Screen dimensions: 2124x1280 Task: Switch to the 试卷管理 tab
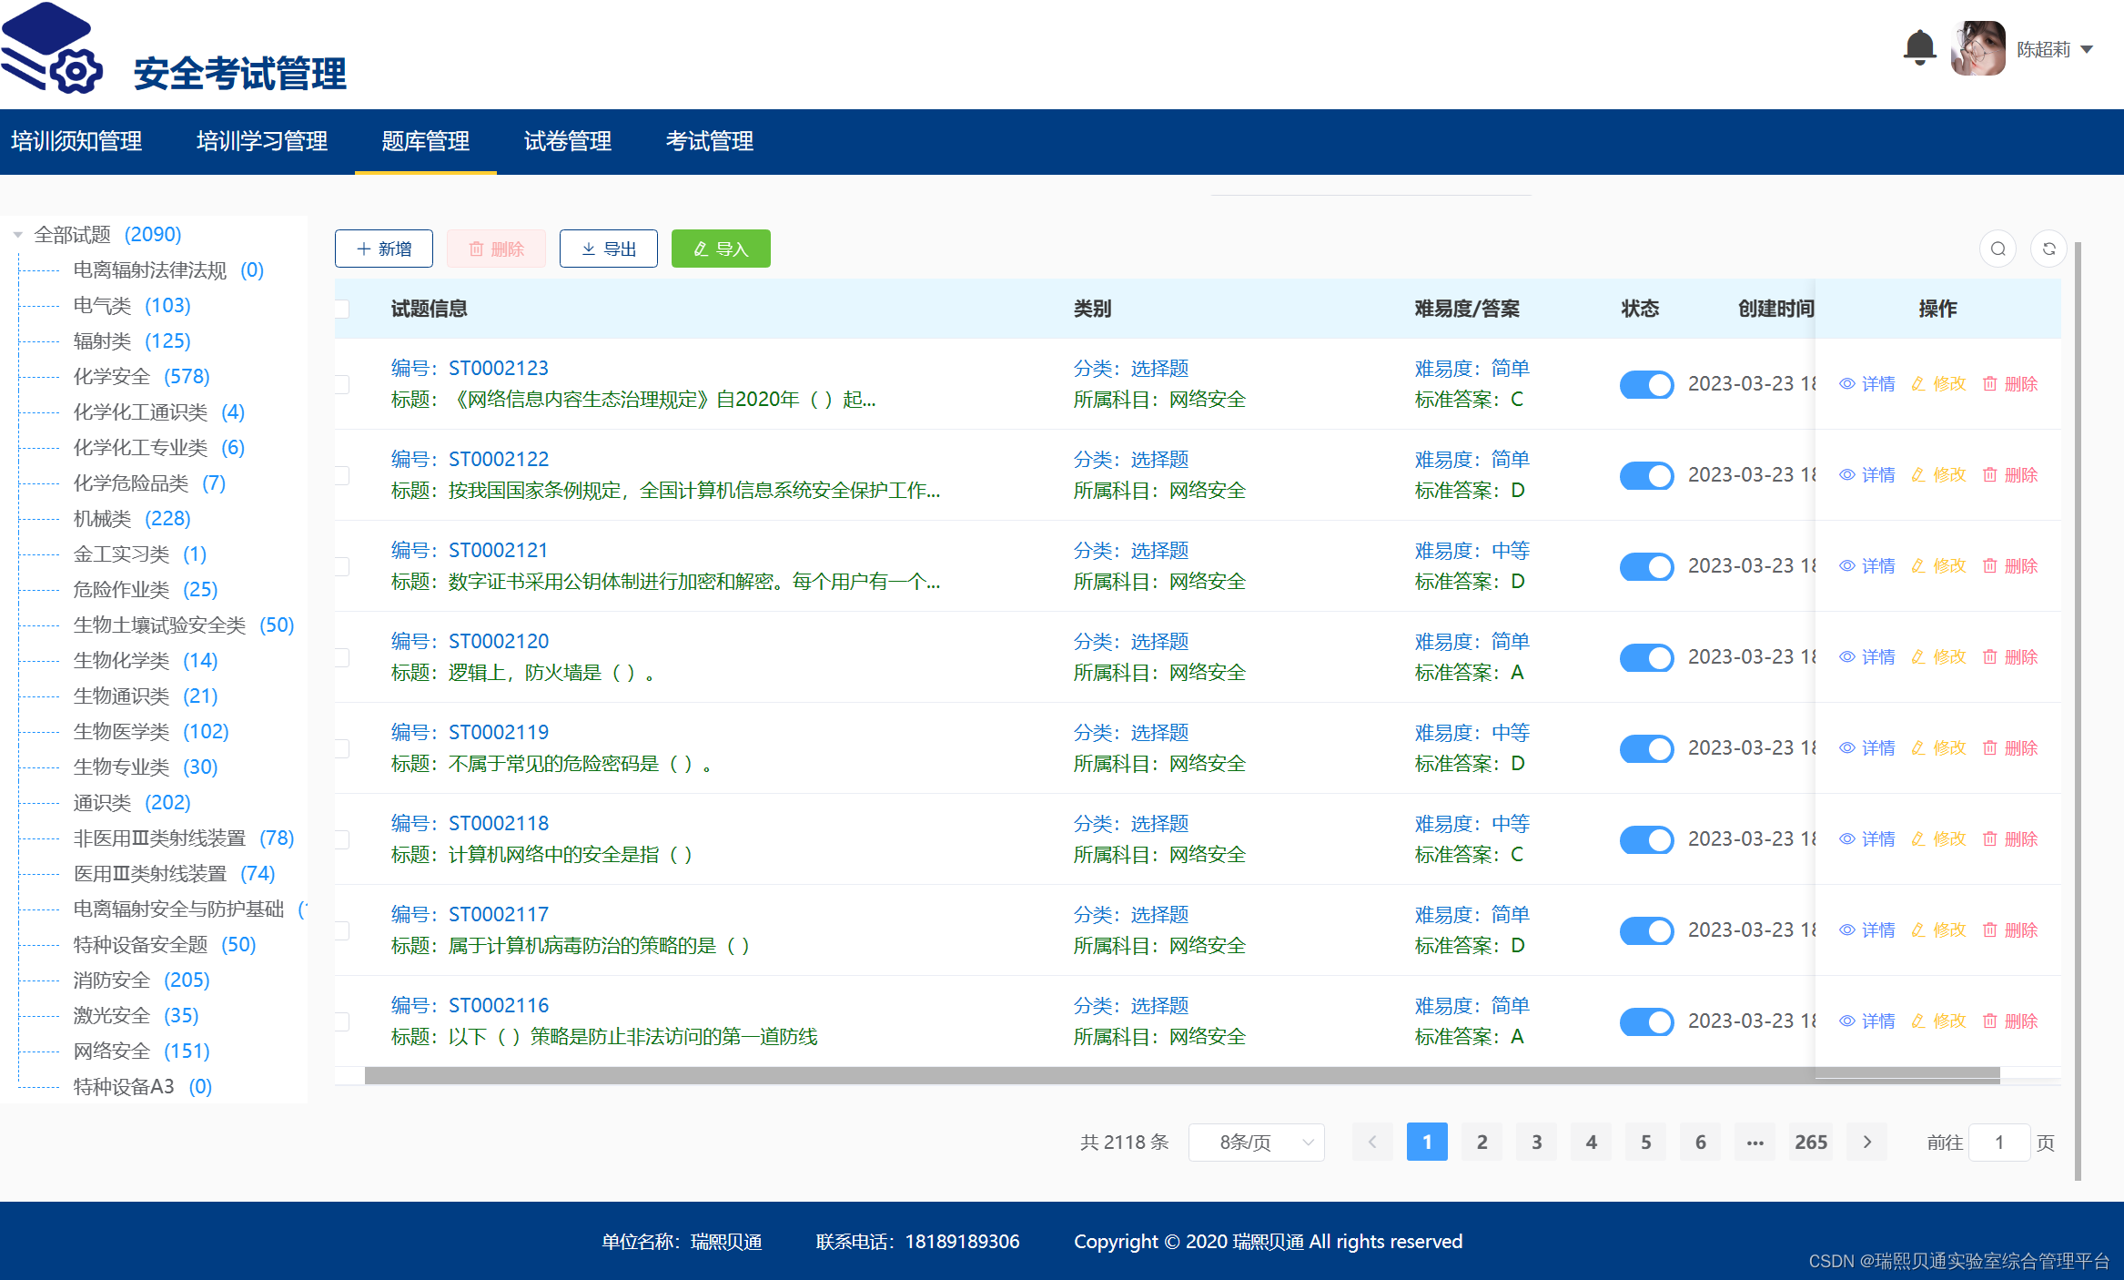tap(567, 141)
